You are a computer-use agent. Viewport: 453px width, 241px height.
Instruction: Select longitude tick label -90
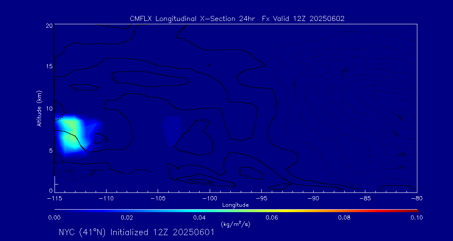click(x=313, y=198)
